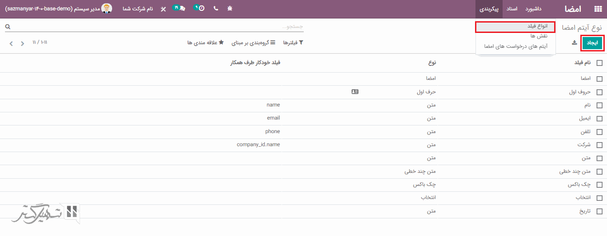Check the نام row checkbox
Screen dimensions: 607x236
point(599,105)
